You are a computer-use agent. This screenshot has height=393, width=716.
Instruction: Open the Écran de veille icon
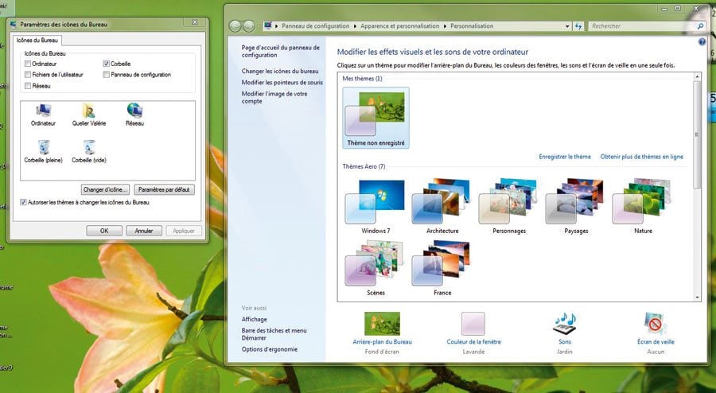pyautogui.click(x=656, y=323)
